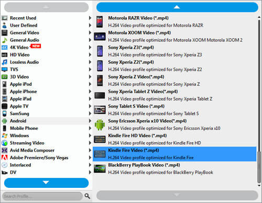
Task: Expand the Recent Used submenu arrow
Action: coord(90,18)
